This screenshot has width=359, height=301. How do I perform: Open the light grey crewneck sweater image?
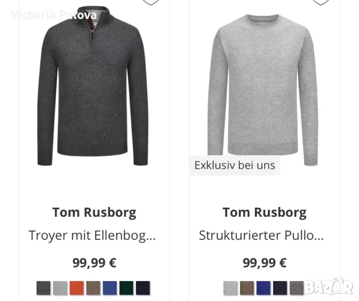(x=263, y=89)
